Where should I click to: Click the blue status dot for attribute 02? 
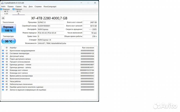point(3,53)
